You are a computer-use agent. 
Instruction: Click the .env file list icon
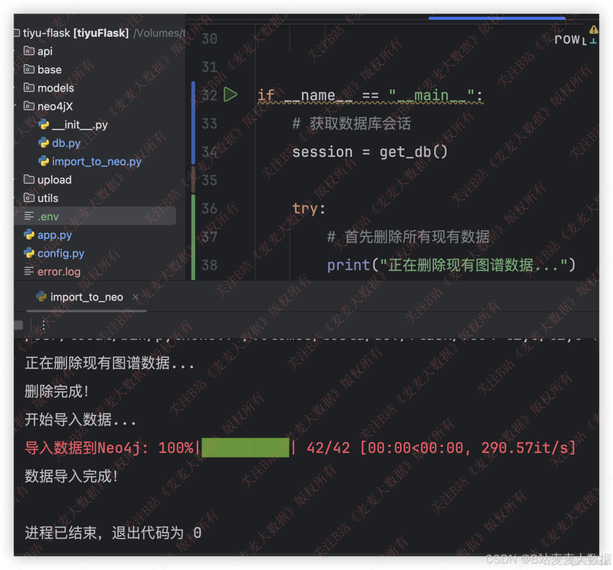pos(30,216)
